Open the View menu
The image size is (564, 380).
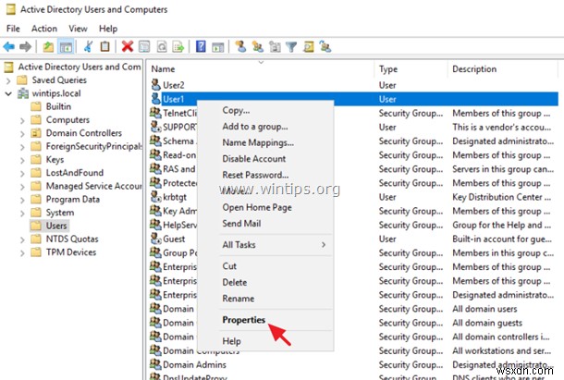coord(78,29)
